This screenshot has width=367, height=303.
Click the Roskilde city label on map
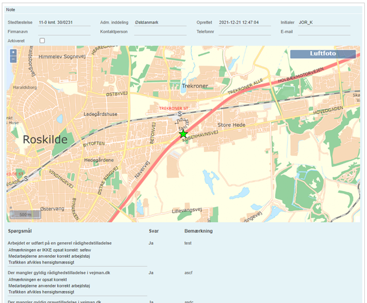(45, 140)
